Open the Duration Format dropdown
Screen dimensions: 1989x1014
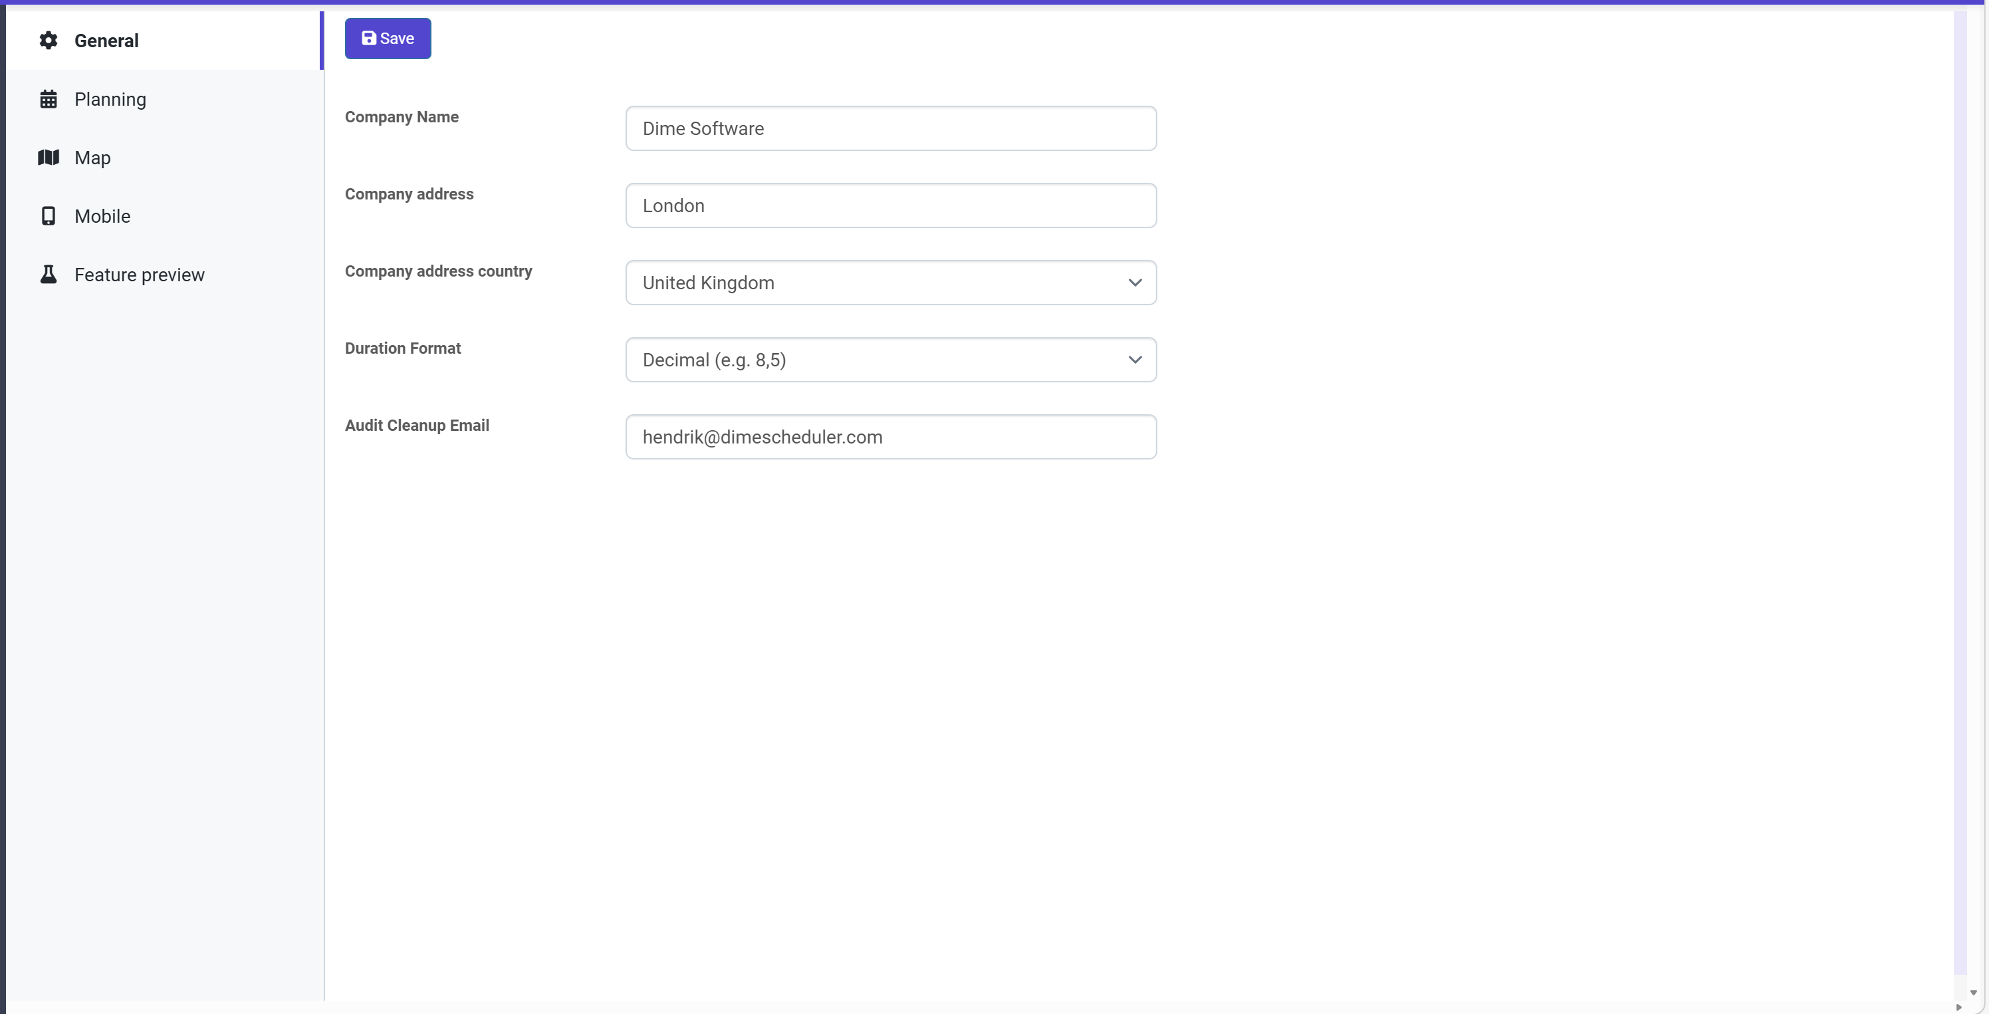tap(889, 360)
